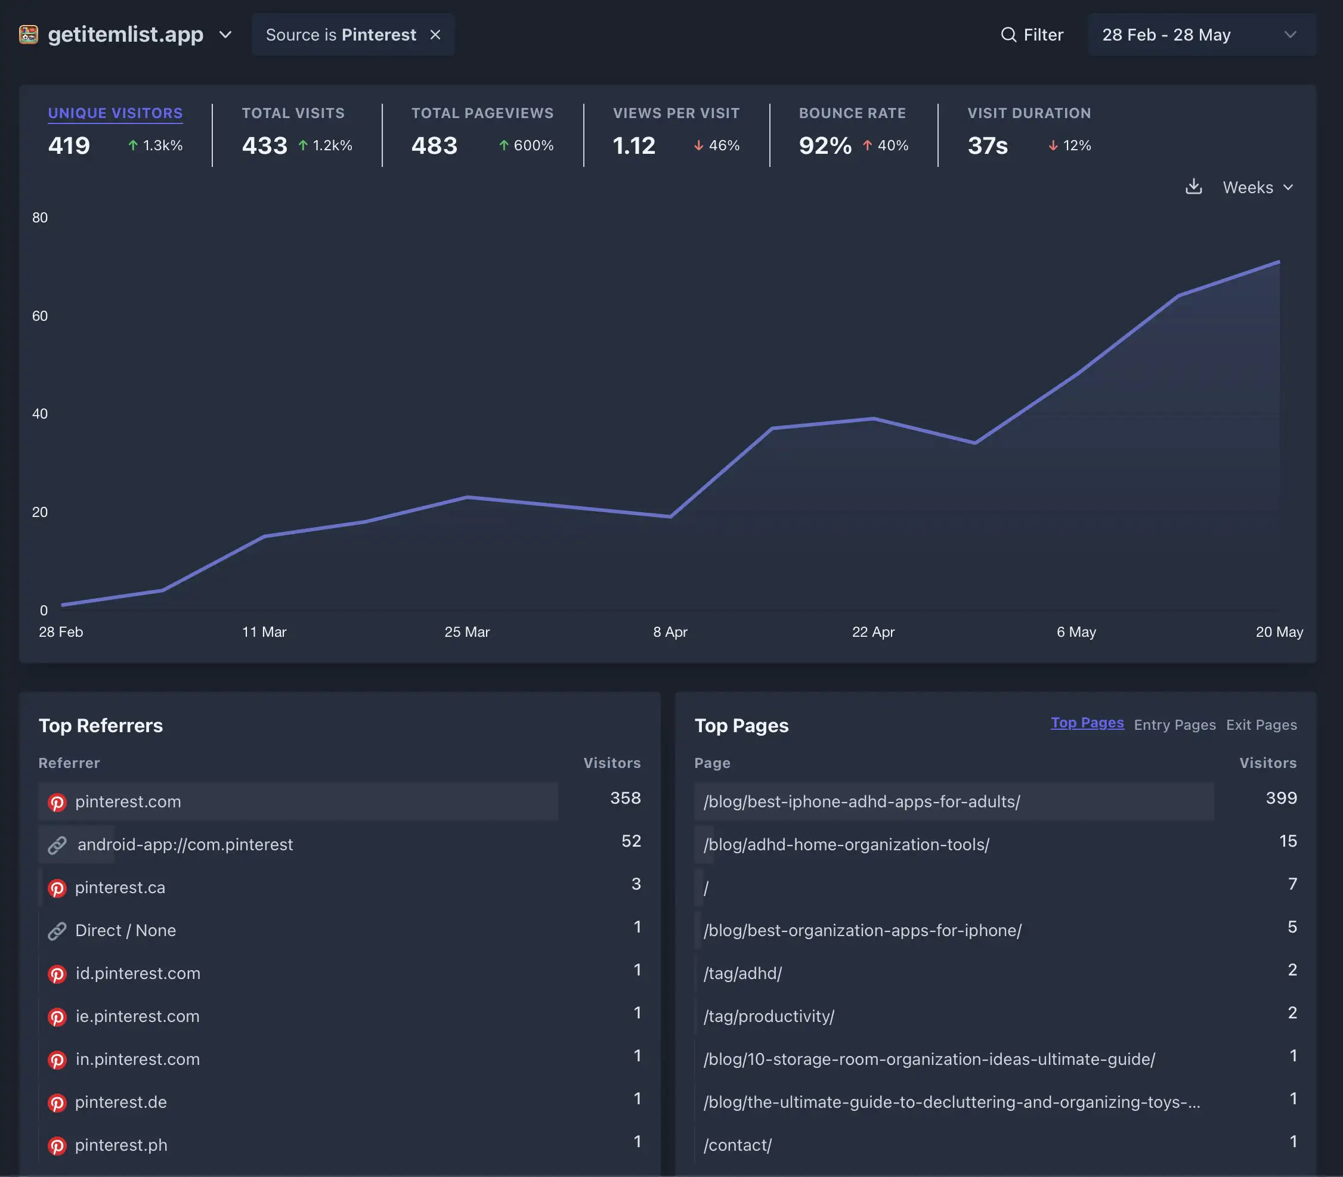Filter by pinterest.ph referrer

(x=121, y=1145)
